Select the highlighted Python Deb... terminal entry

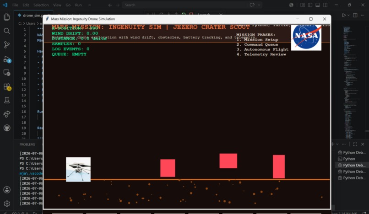(352, 166)
